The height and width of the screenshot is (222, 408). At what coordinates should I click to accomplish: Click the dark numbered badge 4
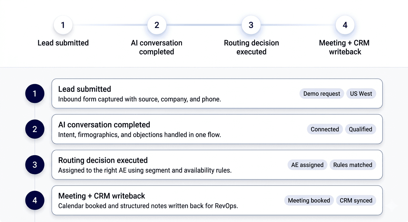(x=35, y=200)
